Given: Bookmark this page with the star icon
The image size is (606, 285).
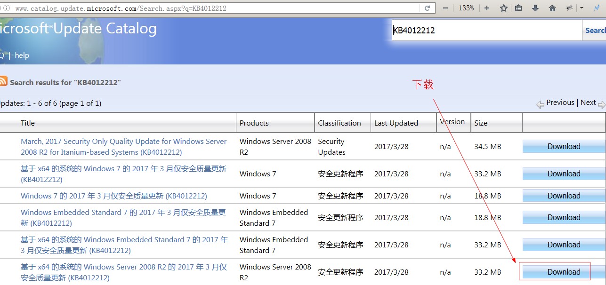Looking at the screenshot, I should [x=504, y=8].
